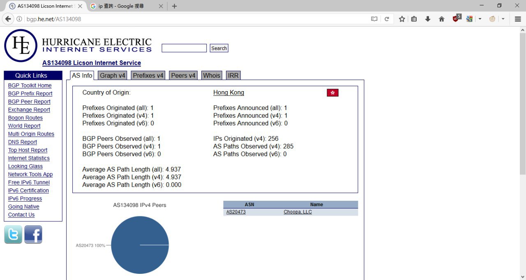Open the Twitter icon link
Viewport: 526px width, 280px height.
(x=13, y=235)
